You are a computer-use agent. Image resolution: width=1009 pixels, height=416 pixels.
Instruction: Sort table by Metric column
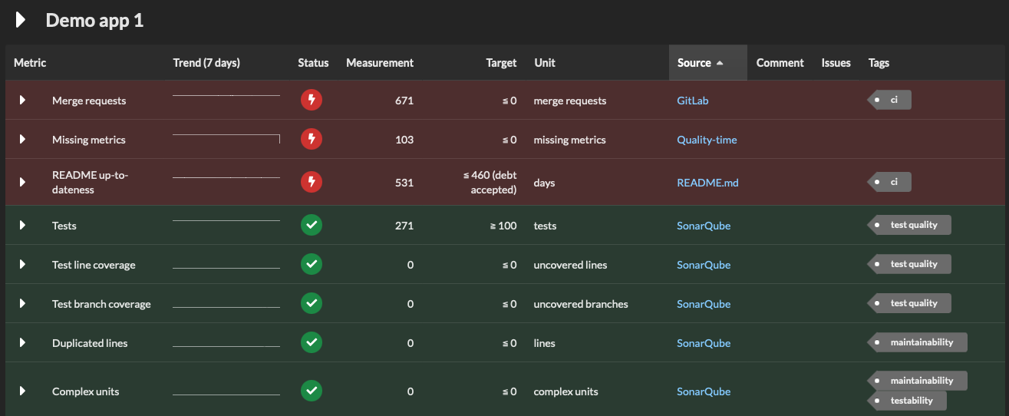point(30,63)
